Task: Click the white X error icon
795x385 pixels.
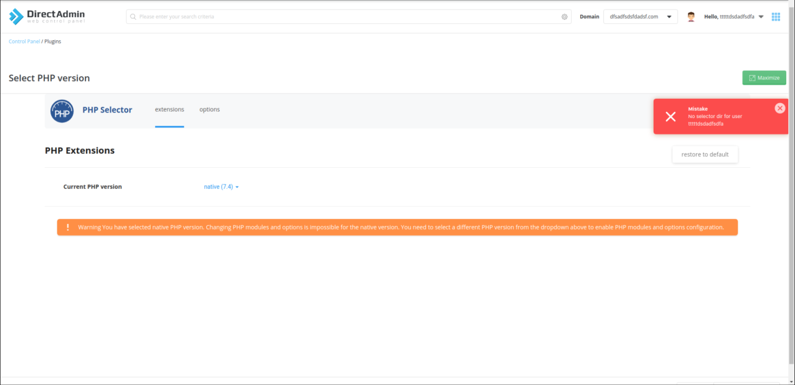Action: point(670,116)
